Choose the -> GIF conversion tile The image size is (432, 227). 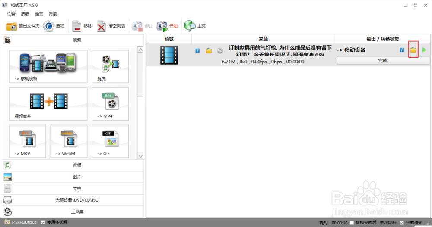[110, 141]
